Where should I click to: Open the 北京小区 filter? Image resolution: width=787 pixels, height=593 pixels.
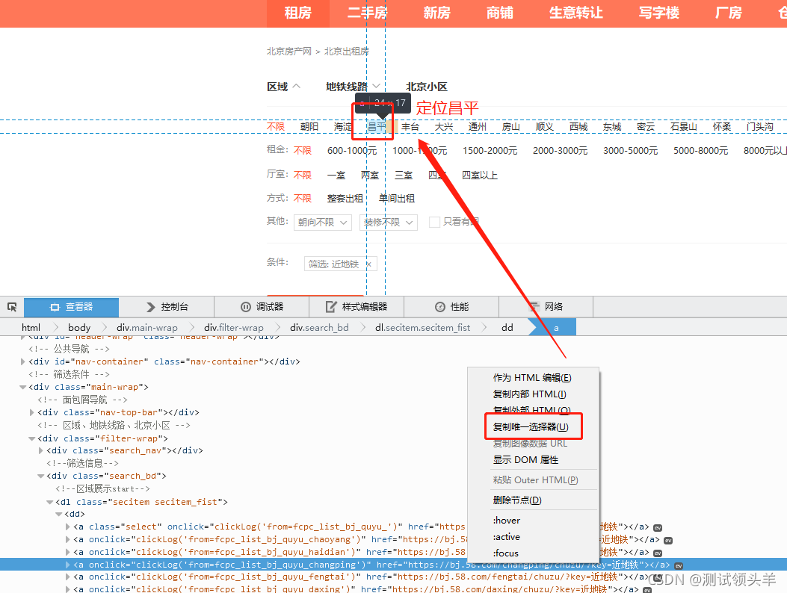426,87
